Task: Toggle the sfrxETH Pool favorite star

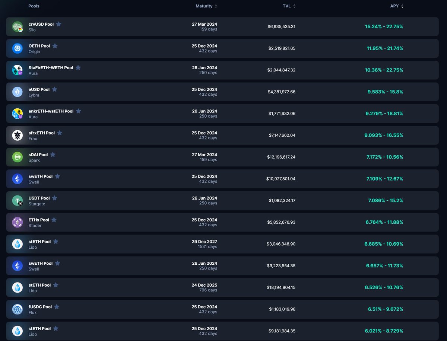Action: coord(60,133)
